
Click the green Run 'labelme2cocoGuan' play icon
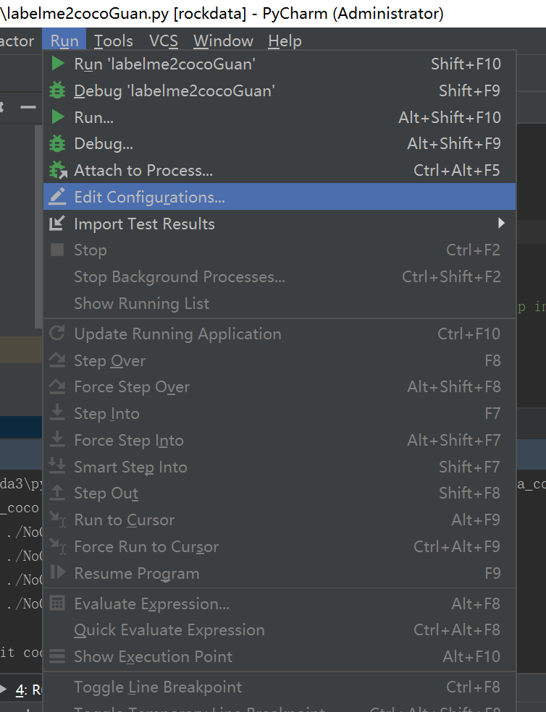(x=57, y=64)
